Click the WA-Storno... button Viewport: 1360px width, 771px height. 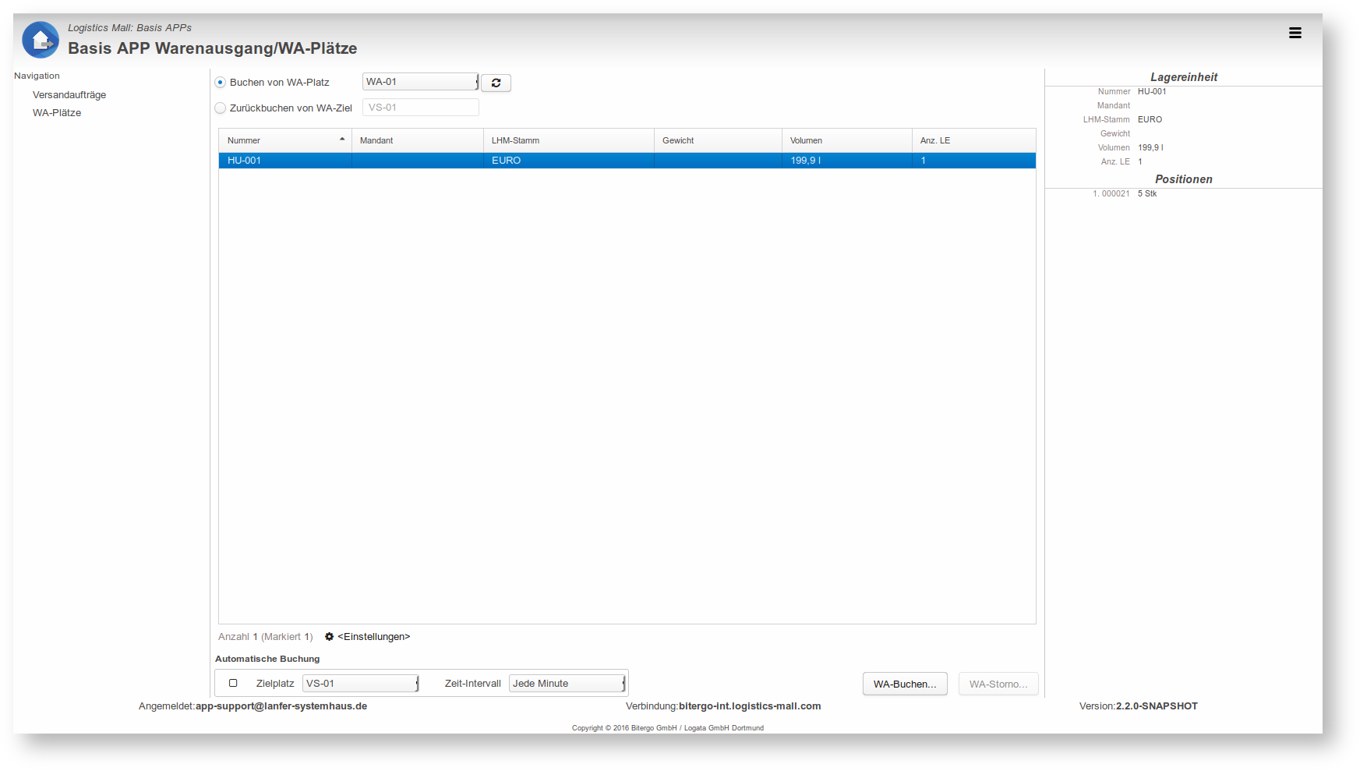click(x=998, y=684)
